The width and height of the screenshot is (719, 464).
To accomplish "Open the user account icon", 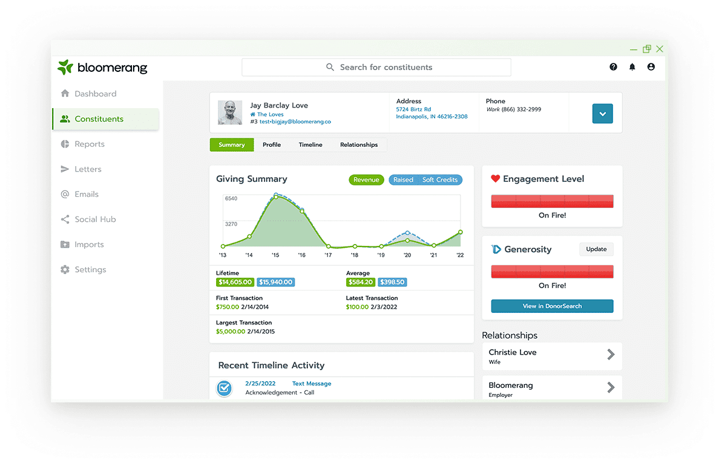I will pos(651,67).
